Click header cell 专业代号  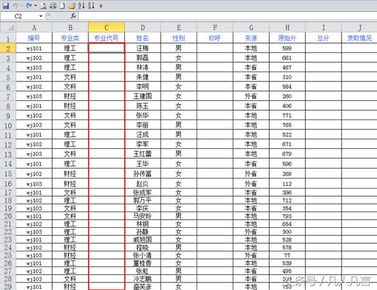click(x=106, y=38)
